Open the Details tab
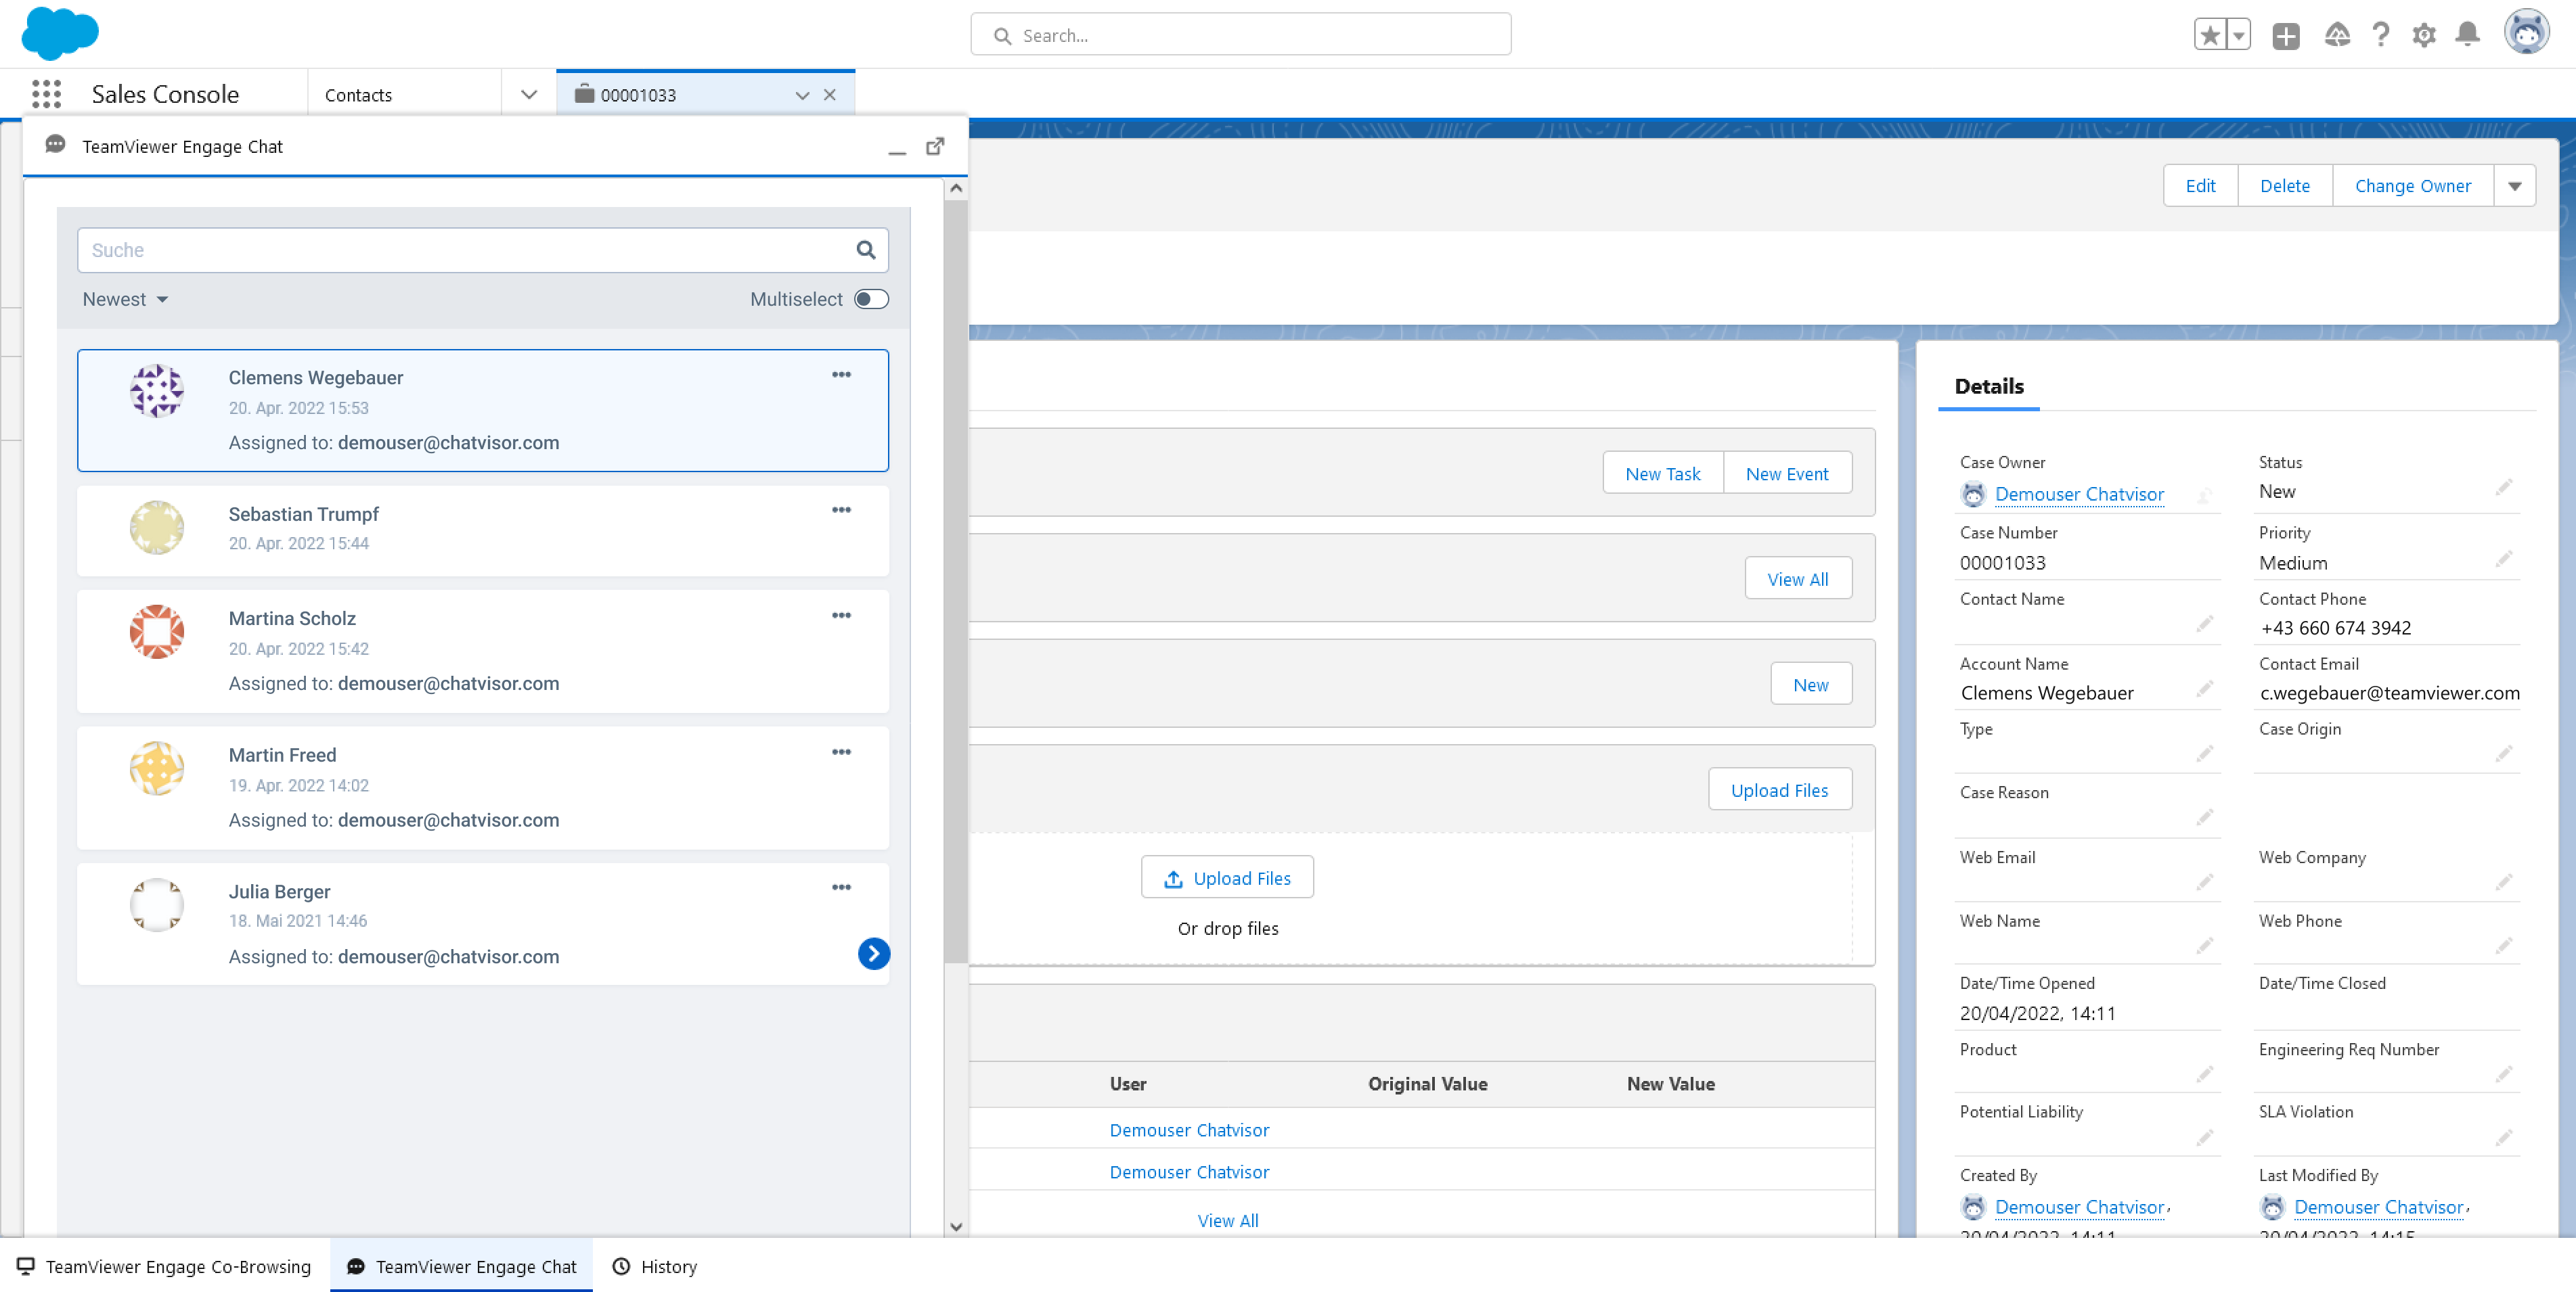Screen dimensions: 2576x1292 coord(1988,387)
